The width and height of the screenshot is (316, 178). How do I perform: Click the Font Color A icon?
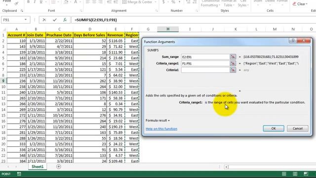76,2
